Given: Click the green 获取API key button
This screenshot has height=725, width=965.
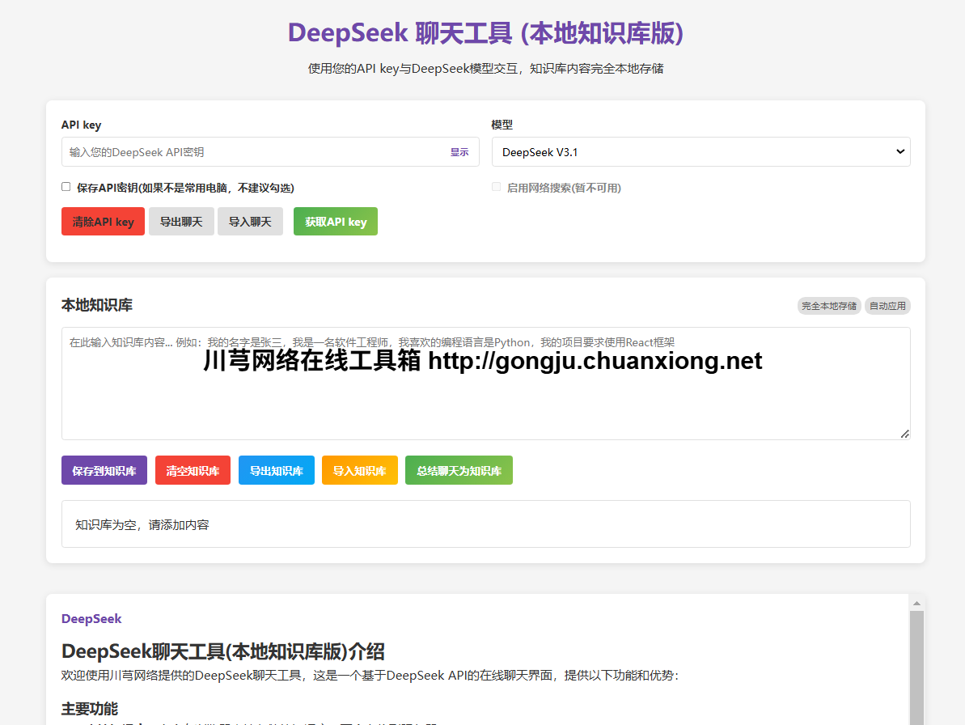Looking at the screenshot, I should tap(336, 222).
